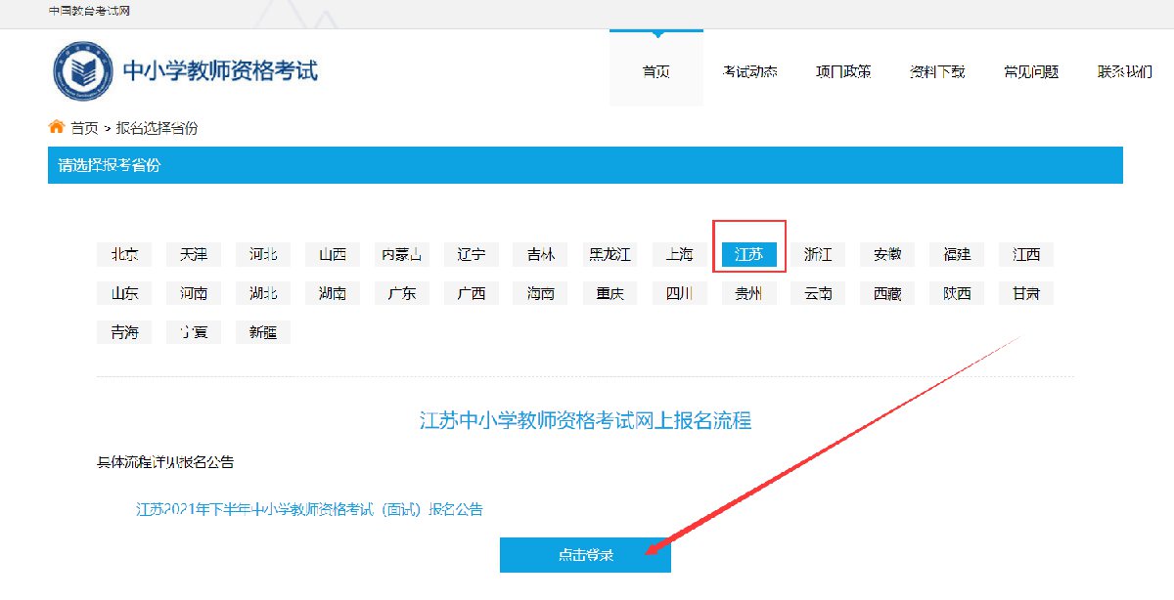Open 常见问题 in the top navigation
Screen dimensions: 1174x600
1031,71
